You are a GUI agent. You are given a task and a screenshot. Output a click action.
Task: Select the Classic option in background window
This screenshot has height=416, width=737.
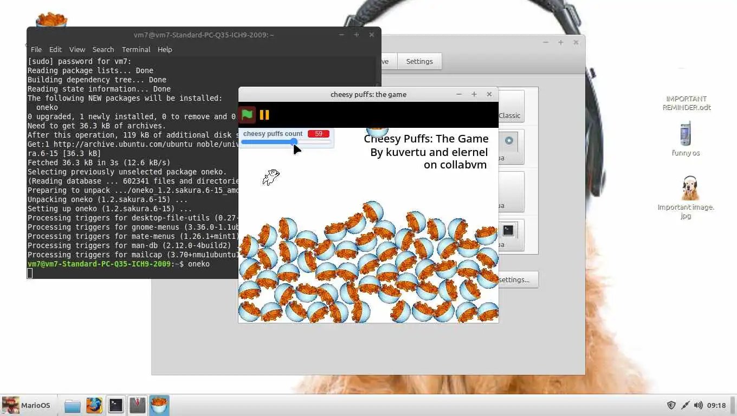click(510, 106)
